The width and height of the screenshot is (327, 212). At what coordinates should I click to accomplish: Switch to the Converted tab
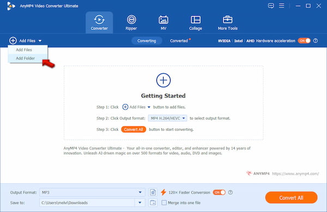(x=179, y=41)
